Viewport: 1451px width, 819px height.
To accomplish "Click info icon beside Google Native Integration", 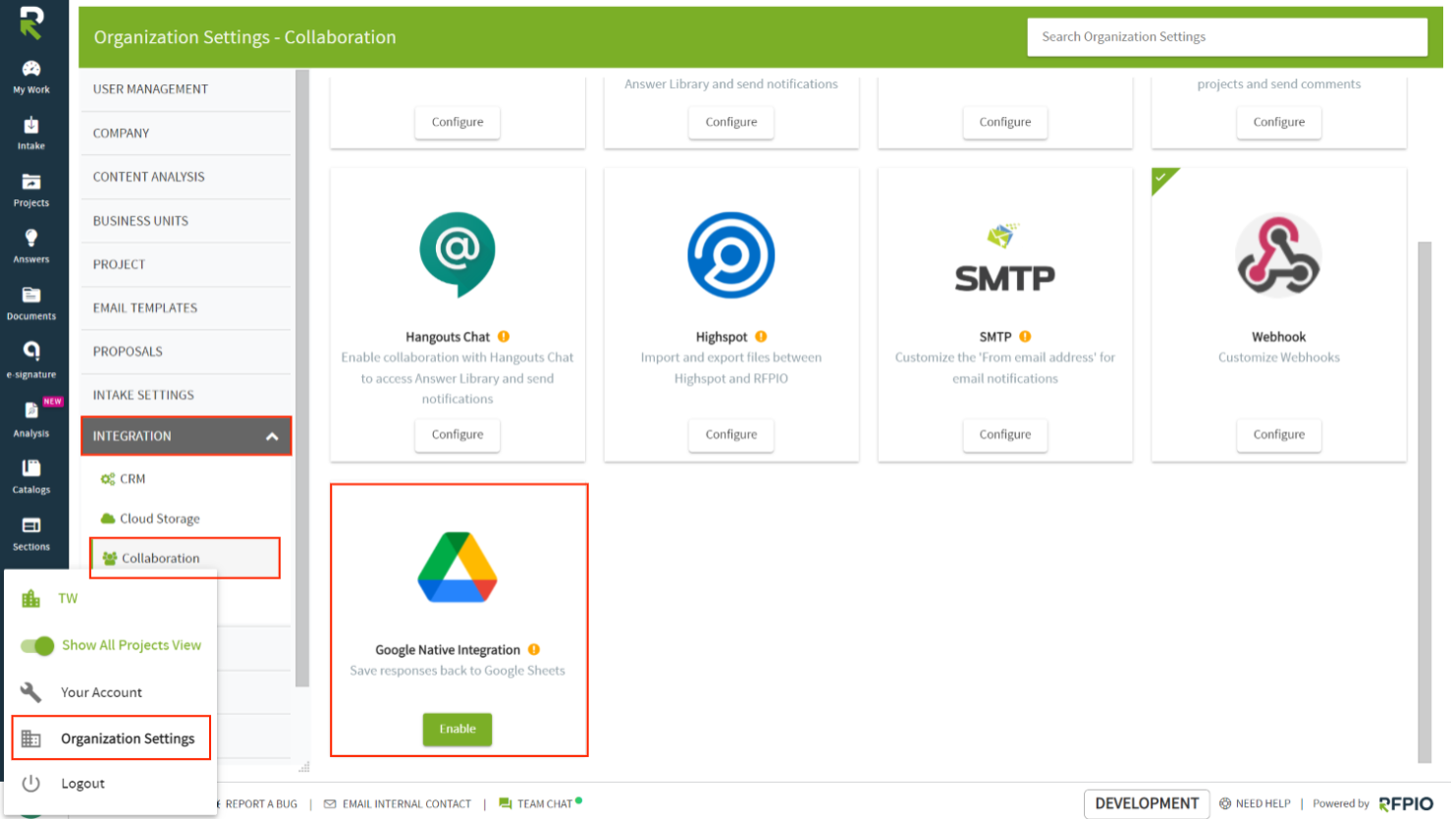I will 534,649.
